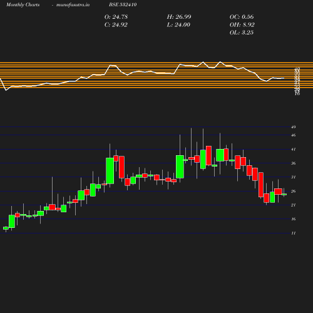Click the munafasutra.in site label

click(73, 5)
